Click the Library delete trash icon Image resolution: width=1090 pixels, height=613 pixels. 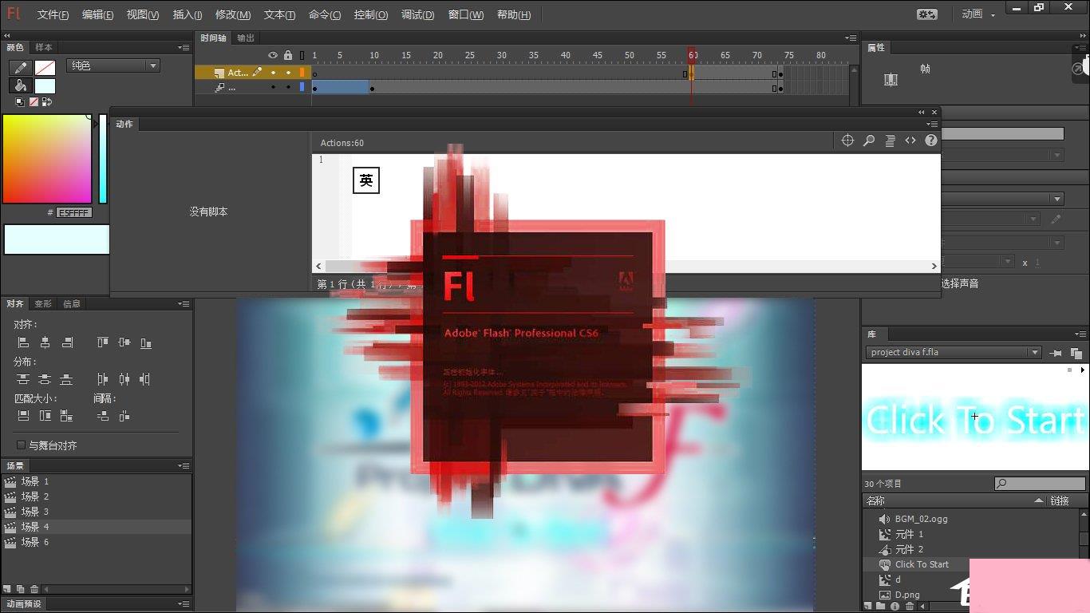[909, 607]
